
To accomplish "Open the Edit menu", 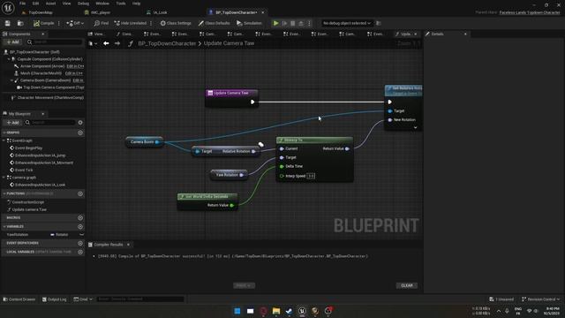I will pos(35,4).
